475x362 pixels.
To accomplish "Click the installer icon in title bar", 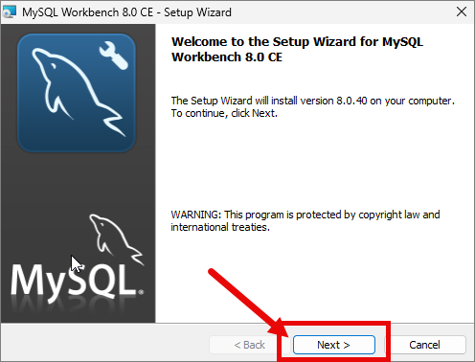I will point(10,12).
